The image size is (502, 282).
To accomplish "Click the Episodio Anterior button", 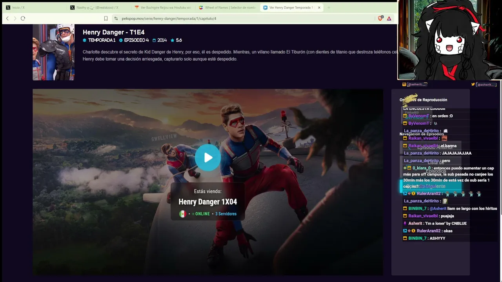I will pyautogui.click(x=431, y=148).
